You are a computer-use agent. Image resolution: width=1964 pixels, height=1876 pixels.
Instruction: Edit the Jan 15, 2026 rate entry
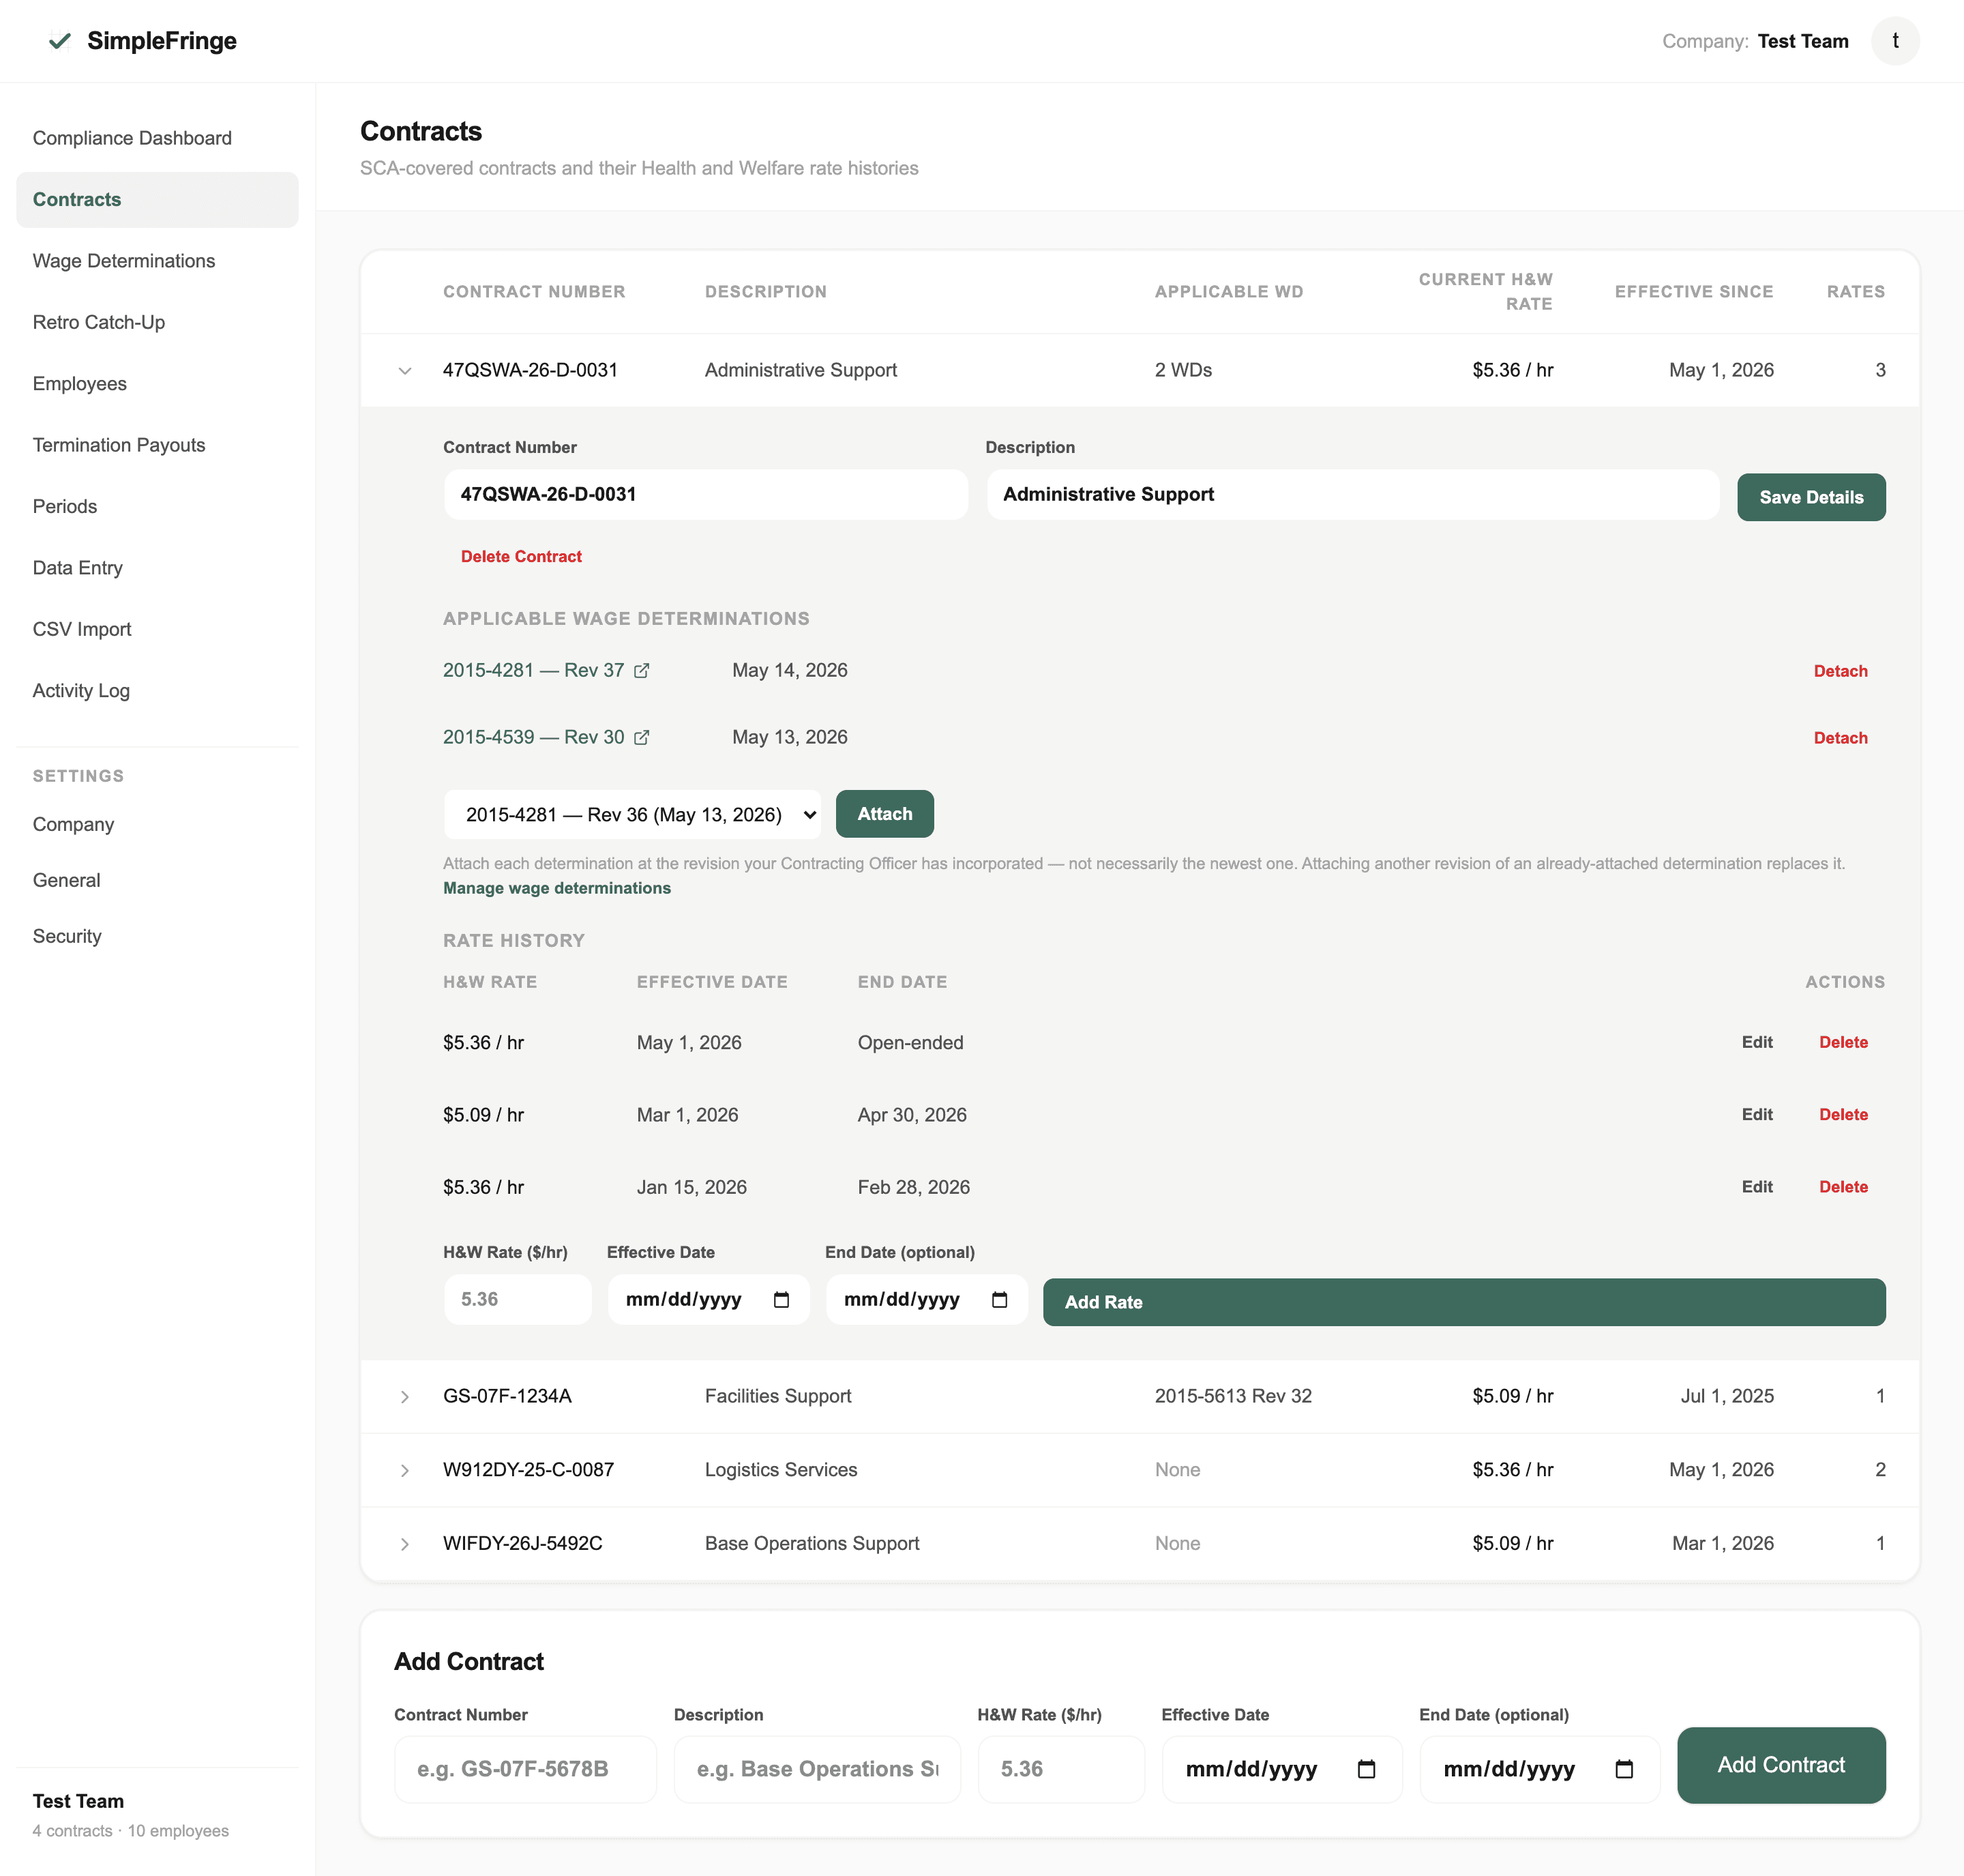tap(1757, 1187)
